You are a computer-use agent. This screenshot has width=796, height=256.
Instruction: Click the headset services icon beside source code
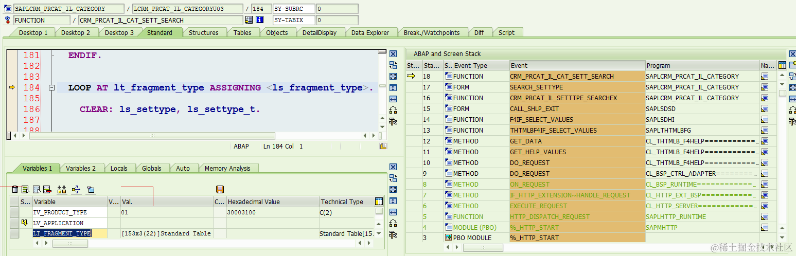(x=393, y=110)
